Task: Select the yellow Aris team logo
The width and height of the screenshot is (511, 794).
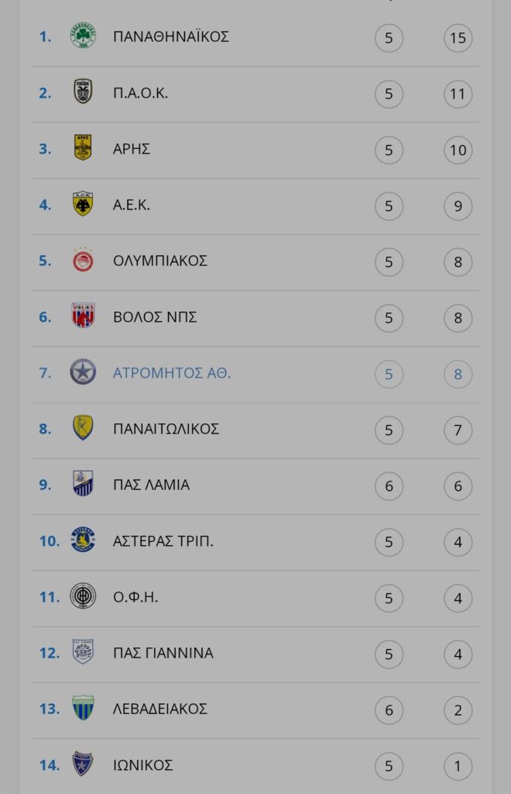Action: point(83,147)
